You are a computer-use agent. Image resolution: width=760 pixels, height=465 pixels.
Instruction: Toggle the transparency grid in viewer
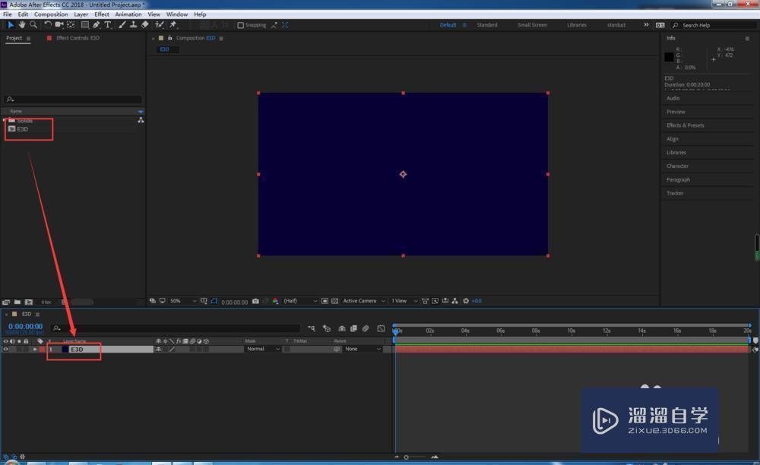(334, 301)
